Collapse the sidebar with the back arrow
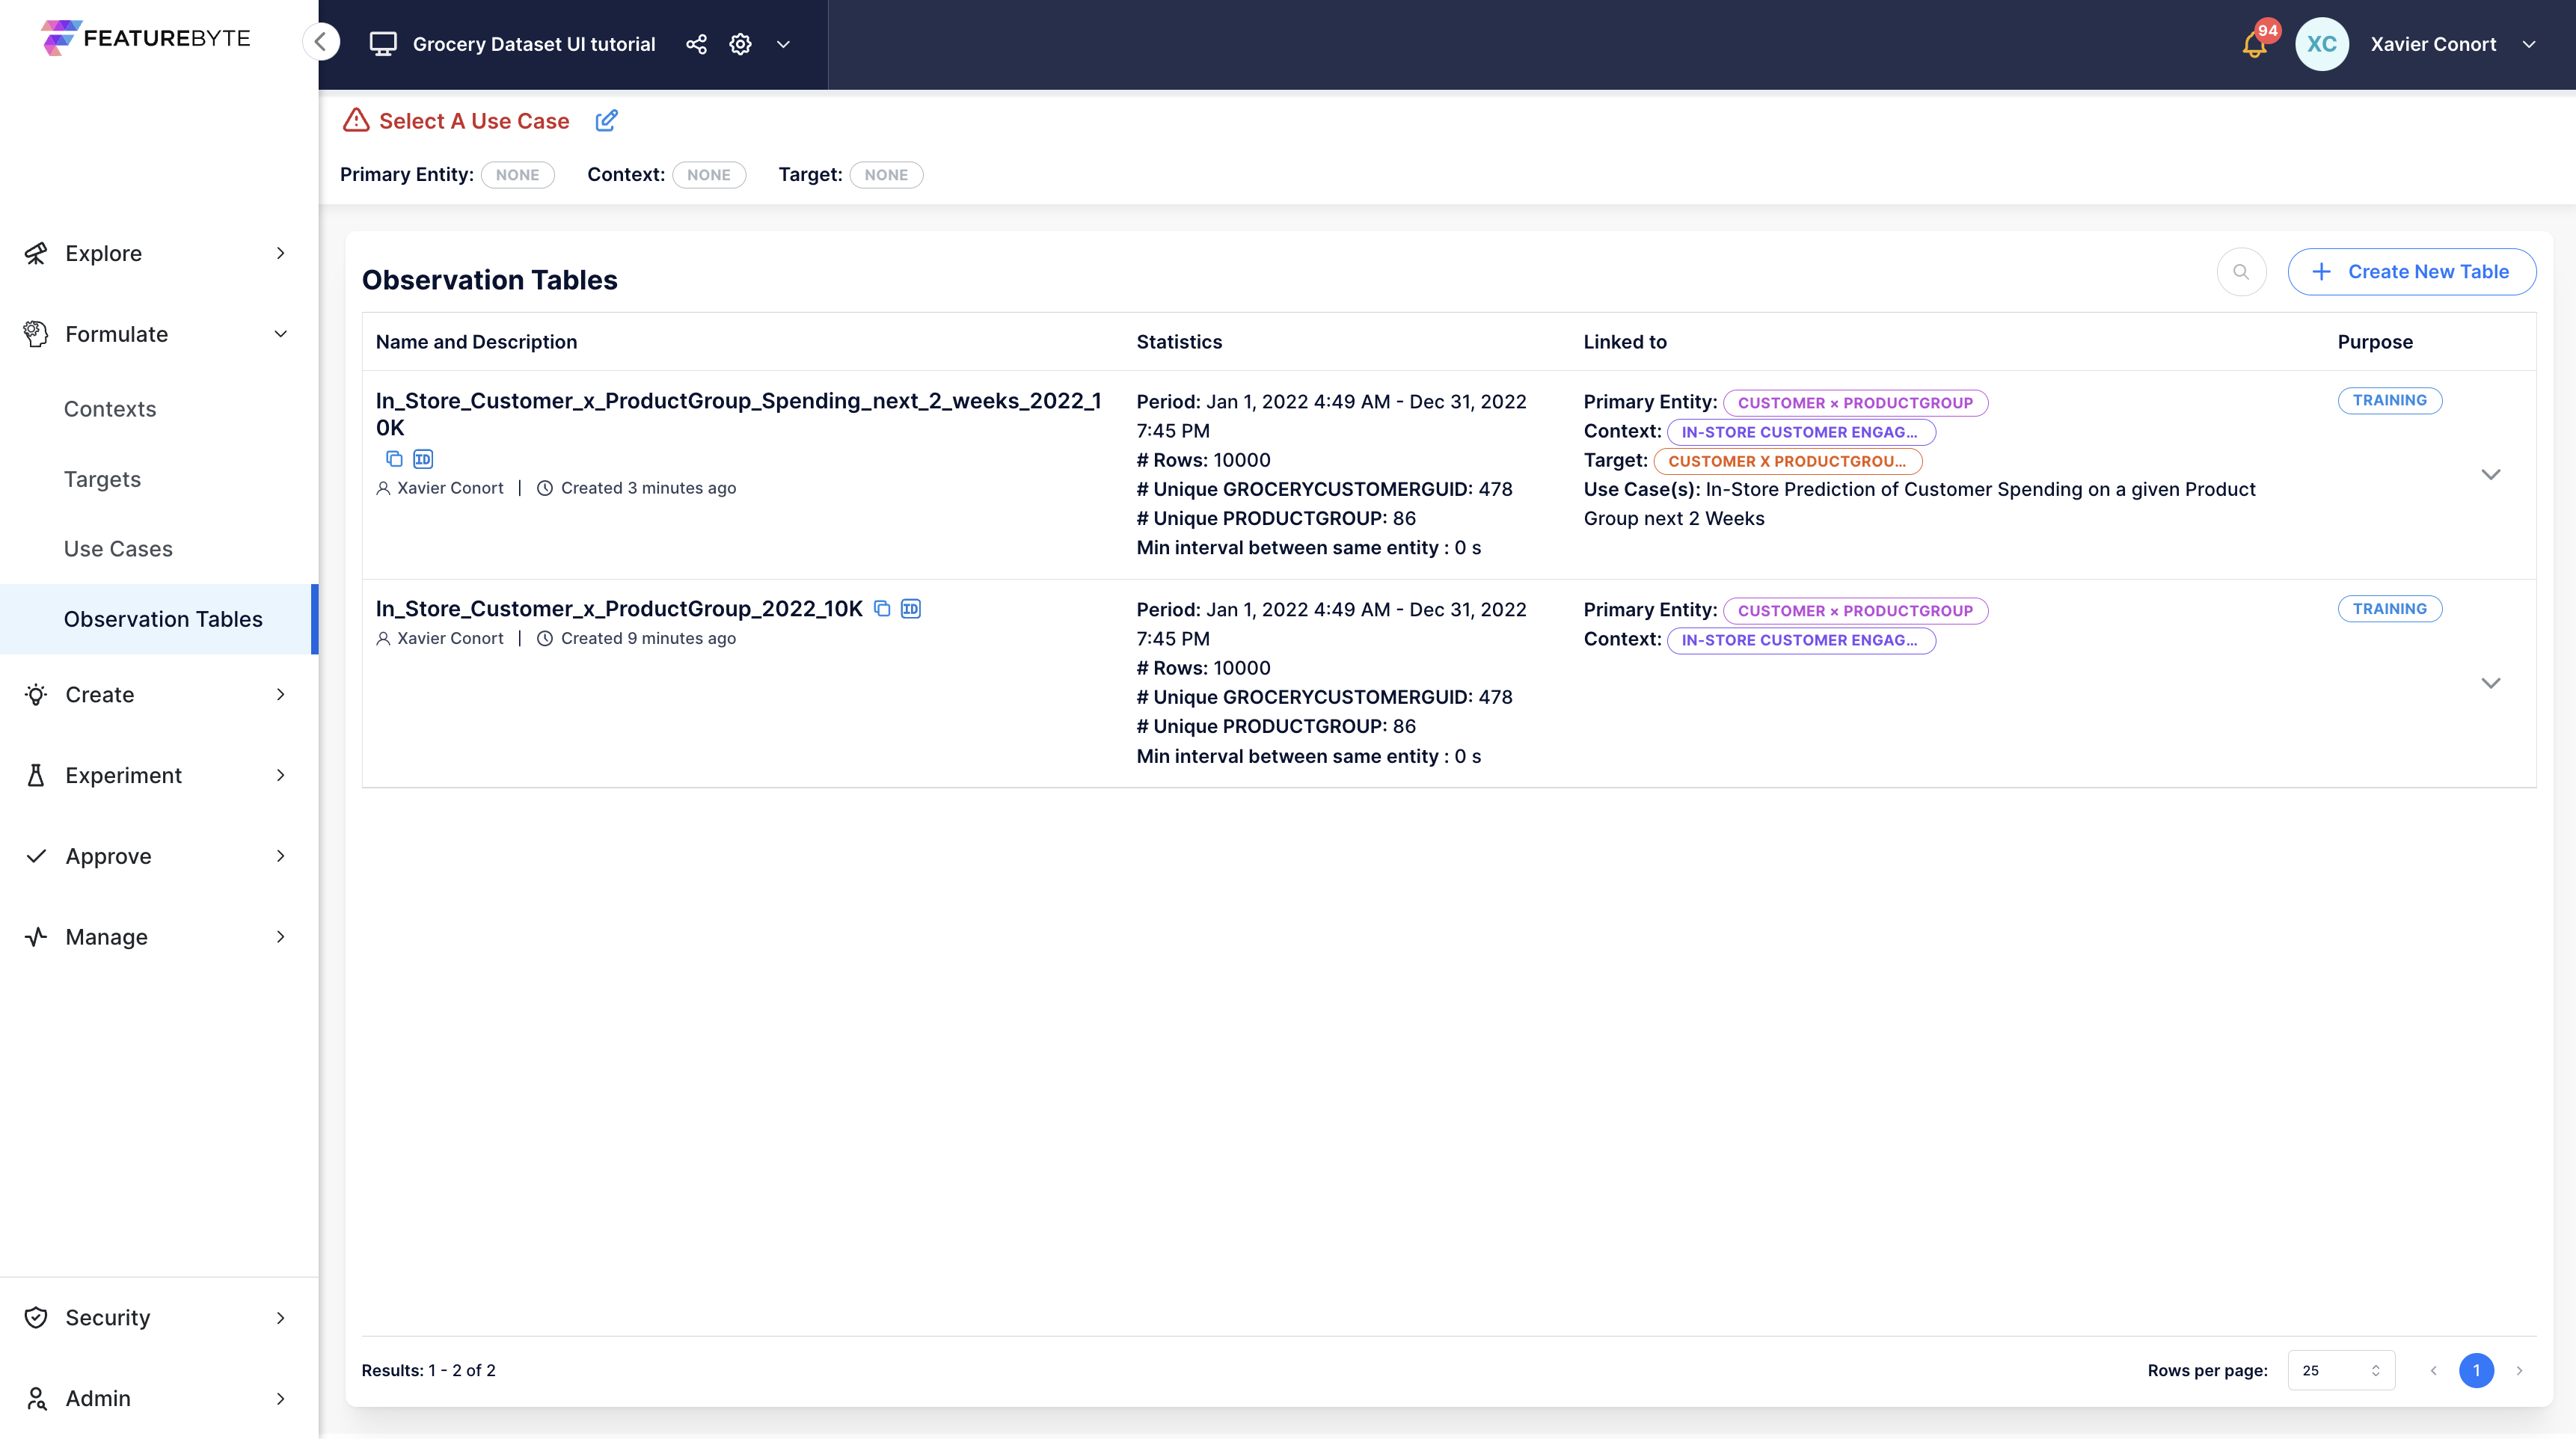2576x1439 pixels. click(321, 42)
